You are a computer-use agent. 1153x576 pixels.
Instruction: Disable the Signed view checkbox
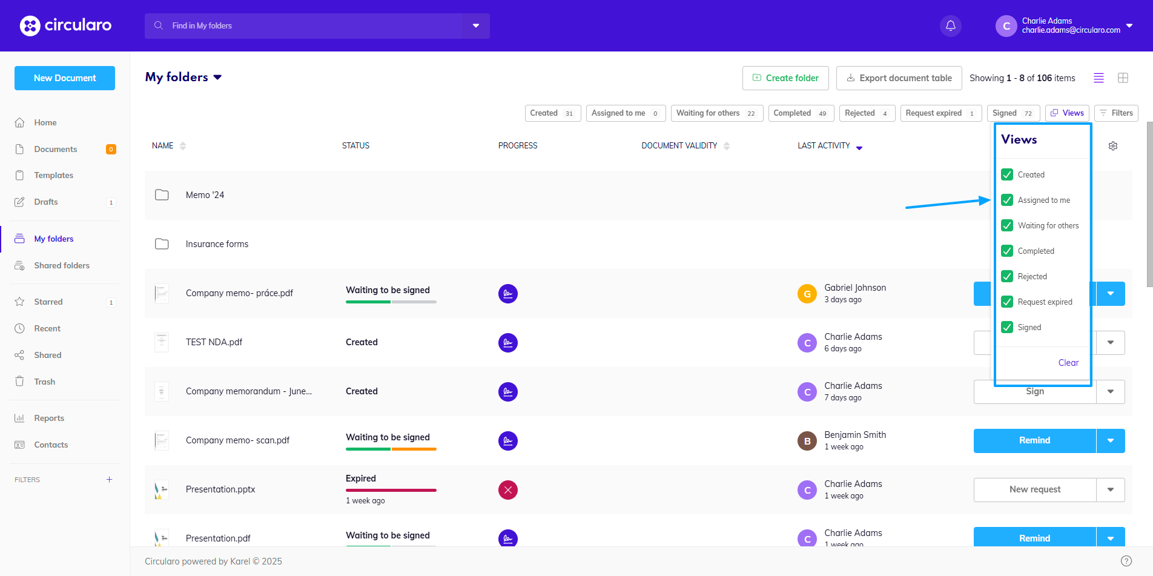1007,327
